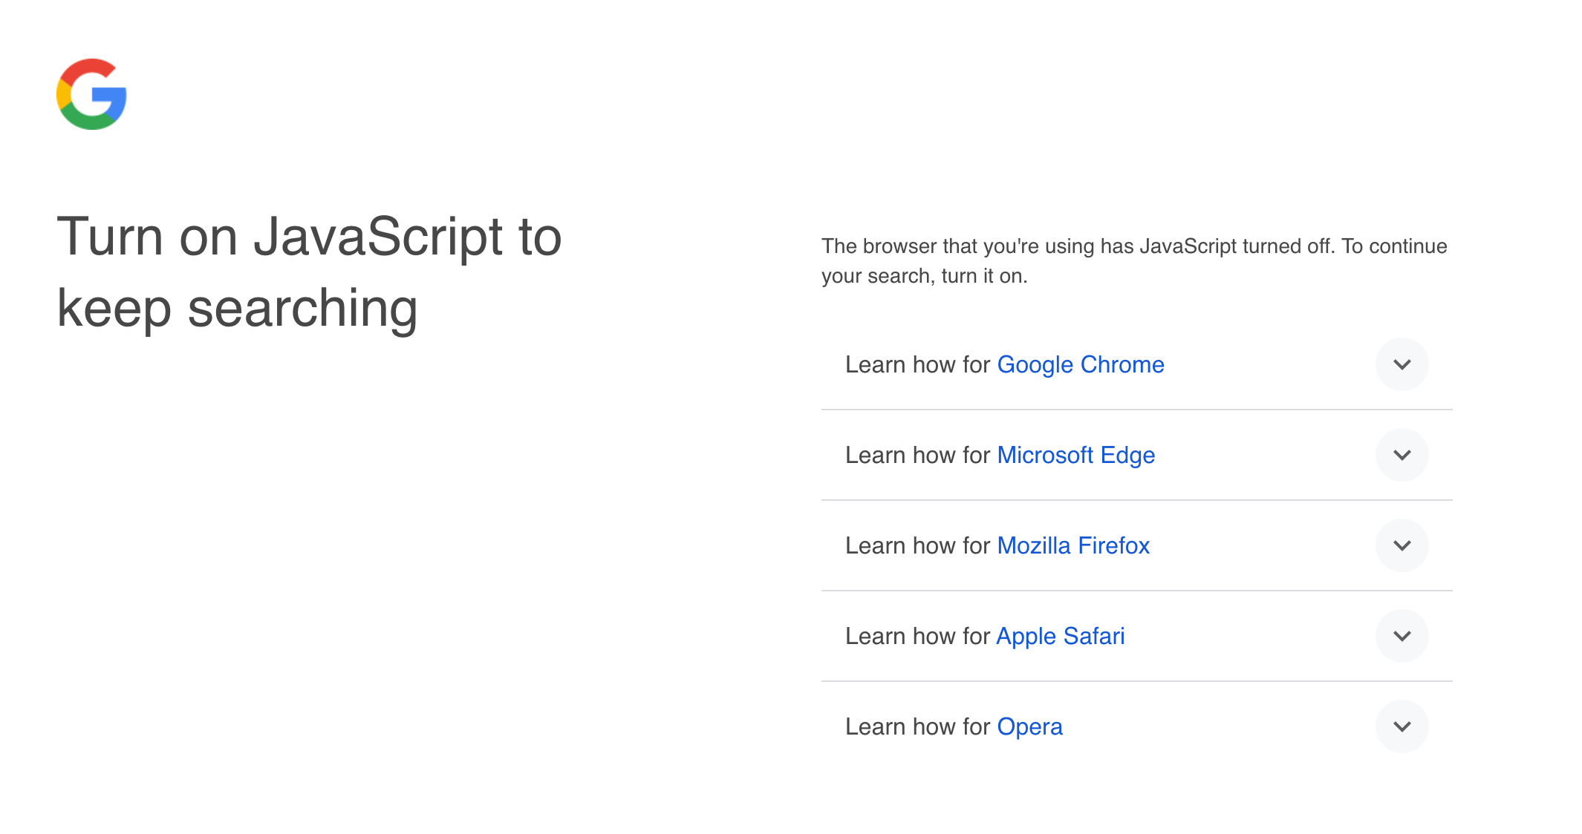Expand the Opera instructions chevron

[x=1402, y=726]
